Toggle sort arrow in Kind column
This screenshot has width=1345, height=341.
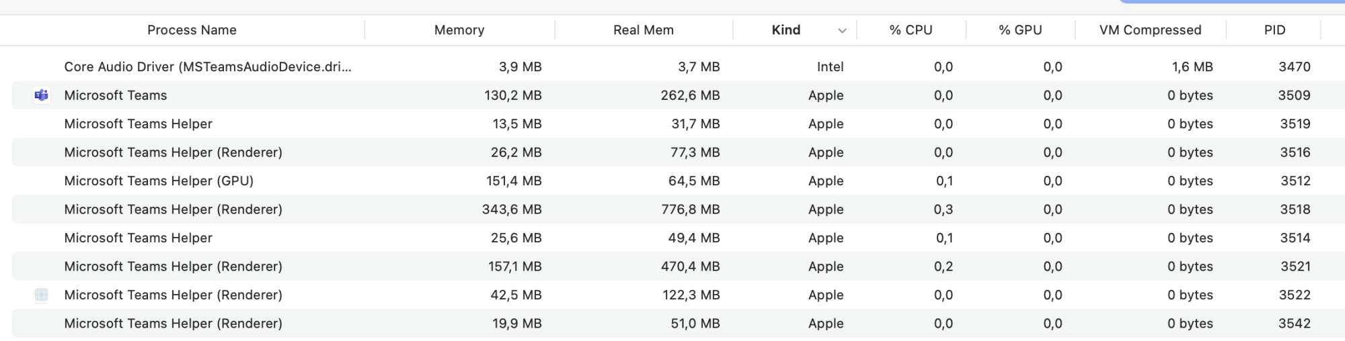coord(842,31)
